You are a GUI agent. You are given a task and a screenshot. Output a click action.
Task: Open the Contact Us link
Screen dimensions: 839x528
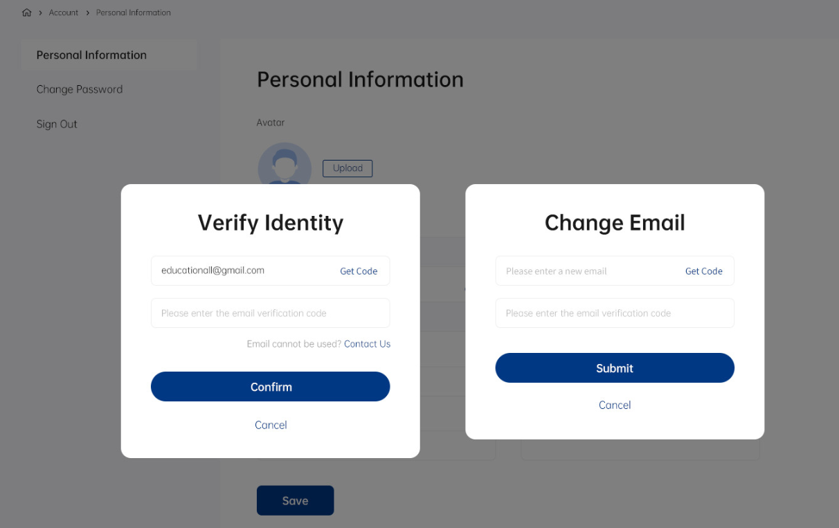tap(367, 344)
